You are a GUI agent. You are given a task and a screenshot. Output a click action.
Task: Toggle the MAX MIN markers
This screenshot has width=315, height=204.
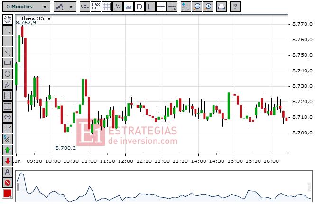(96, 7)
